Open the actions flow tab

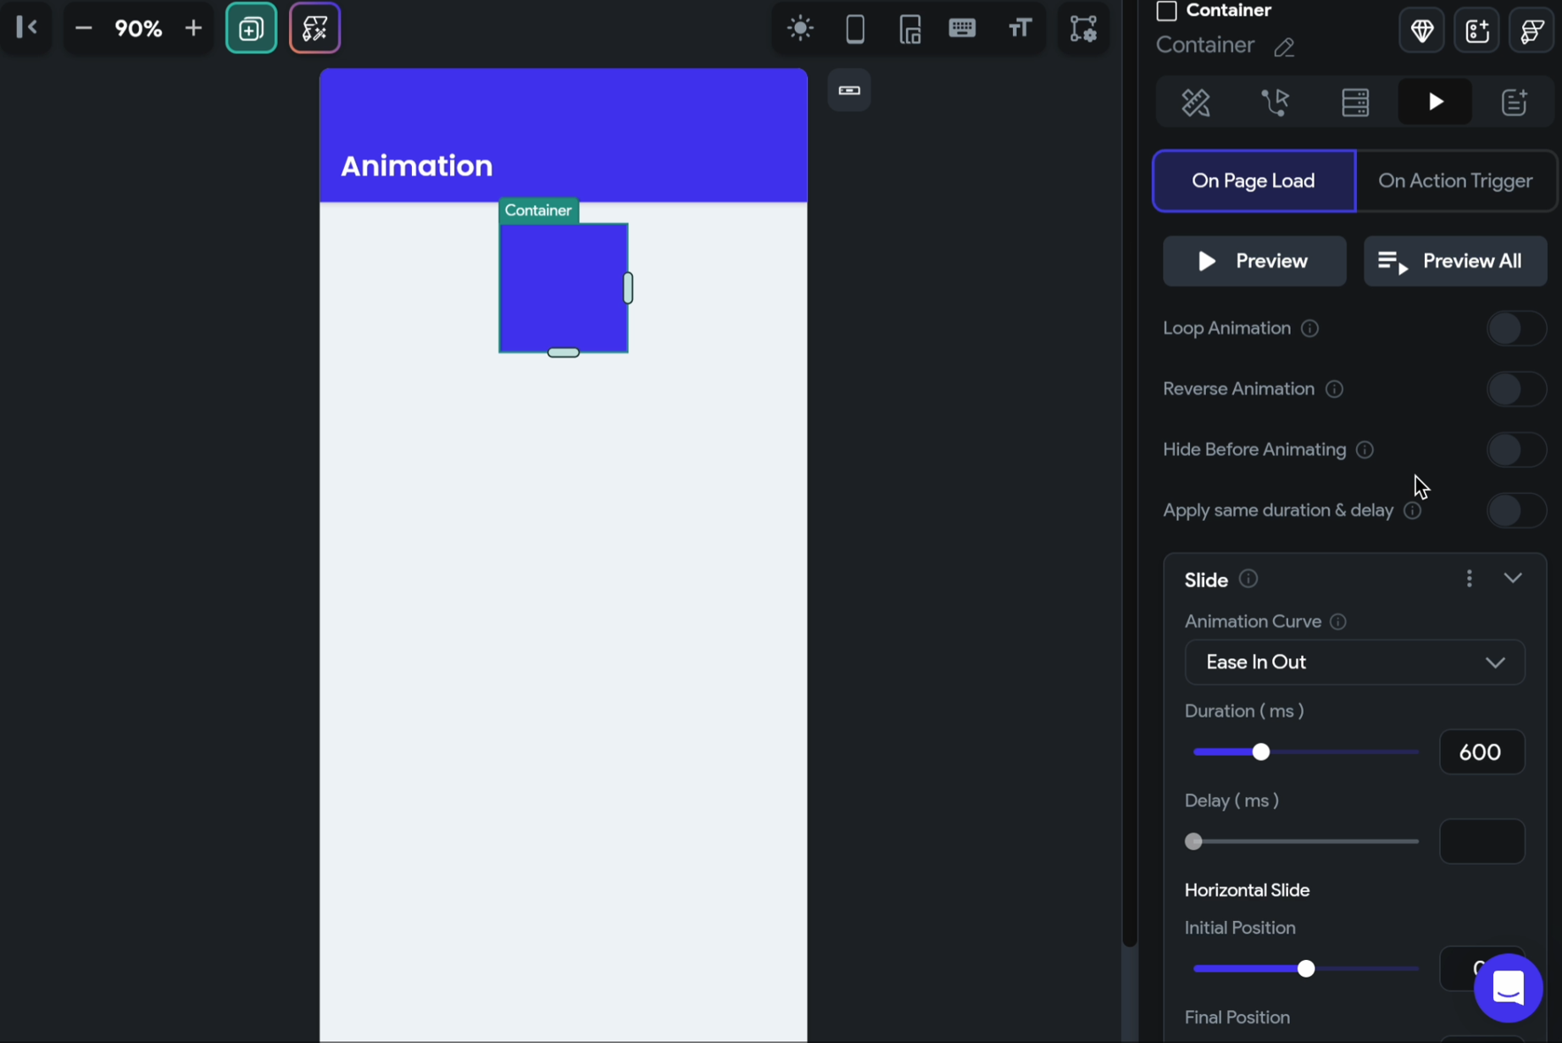coord(1276,103)
